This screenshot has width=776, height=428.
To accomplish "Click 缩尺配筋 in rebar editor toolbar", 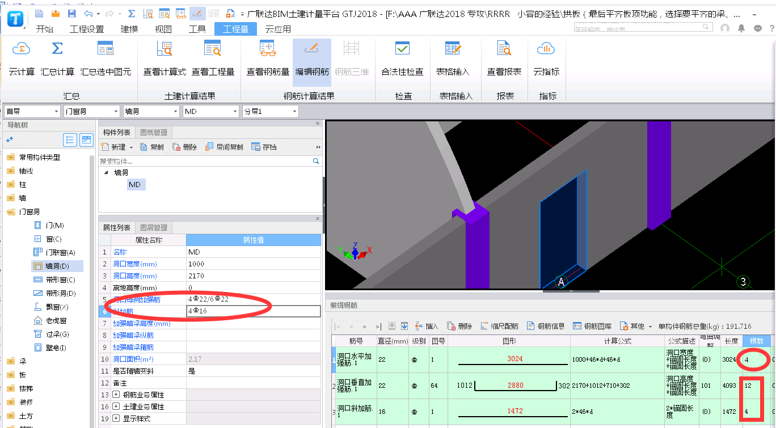I will (500, 326).
